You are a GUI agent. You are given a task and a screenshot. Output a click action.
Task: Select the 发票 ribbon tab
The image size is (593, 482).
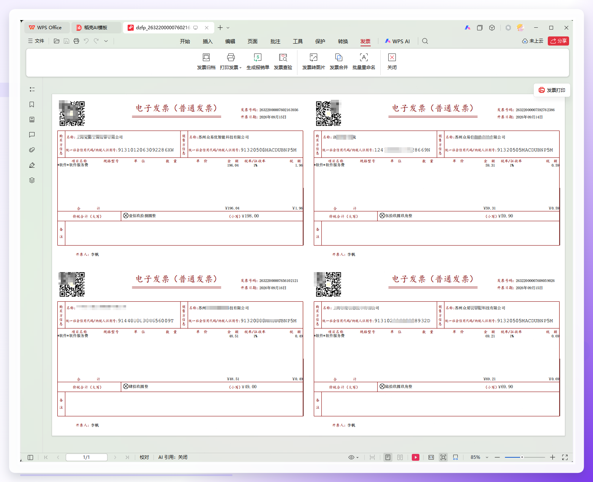tap(365, 41)
